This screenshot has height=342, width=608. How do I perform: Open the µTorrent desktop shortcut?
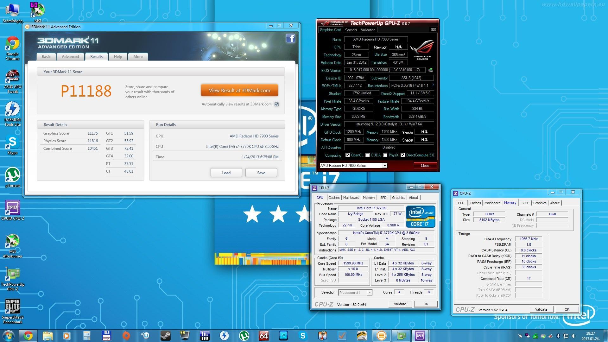13,178
